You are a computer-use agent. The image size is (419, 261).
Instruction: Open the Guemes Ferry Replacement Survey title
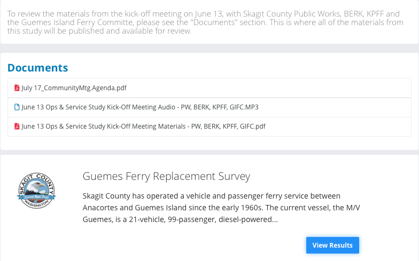click(166, 176)
